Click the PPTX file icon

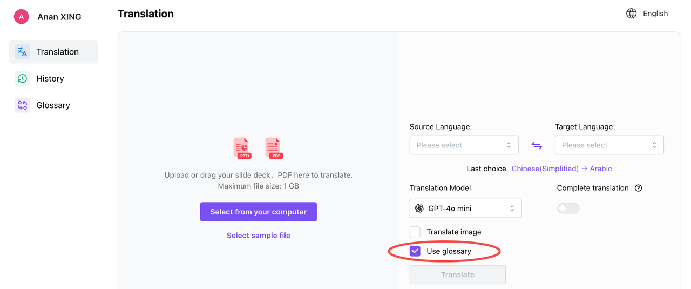click(242, 148)
